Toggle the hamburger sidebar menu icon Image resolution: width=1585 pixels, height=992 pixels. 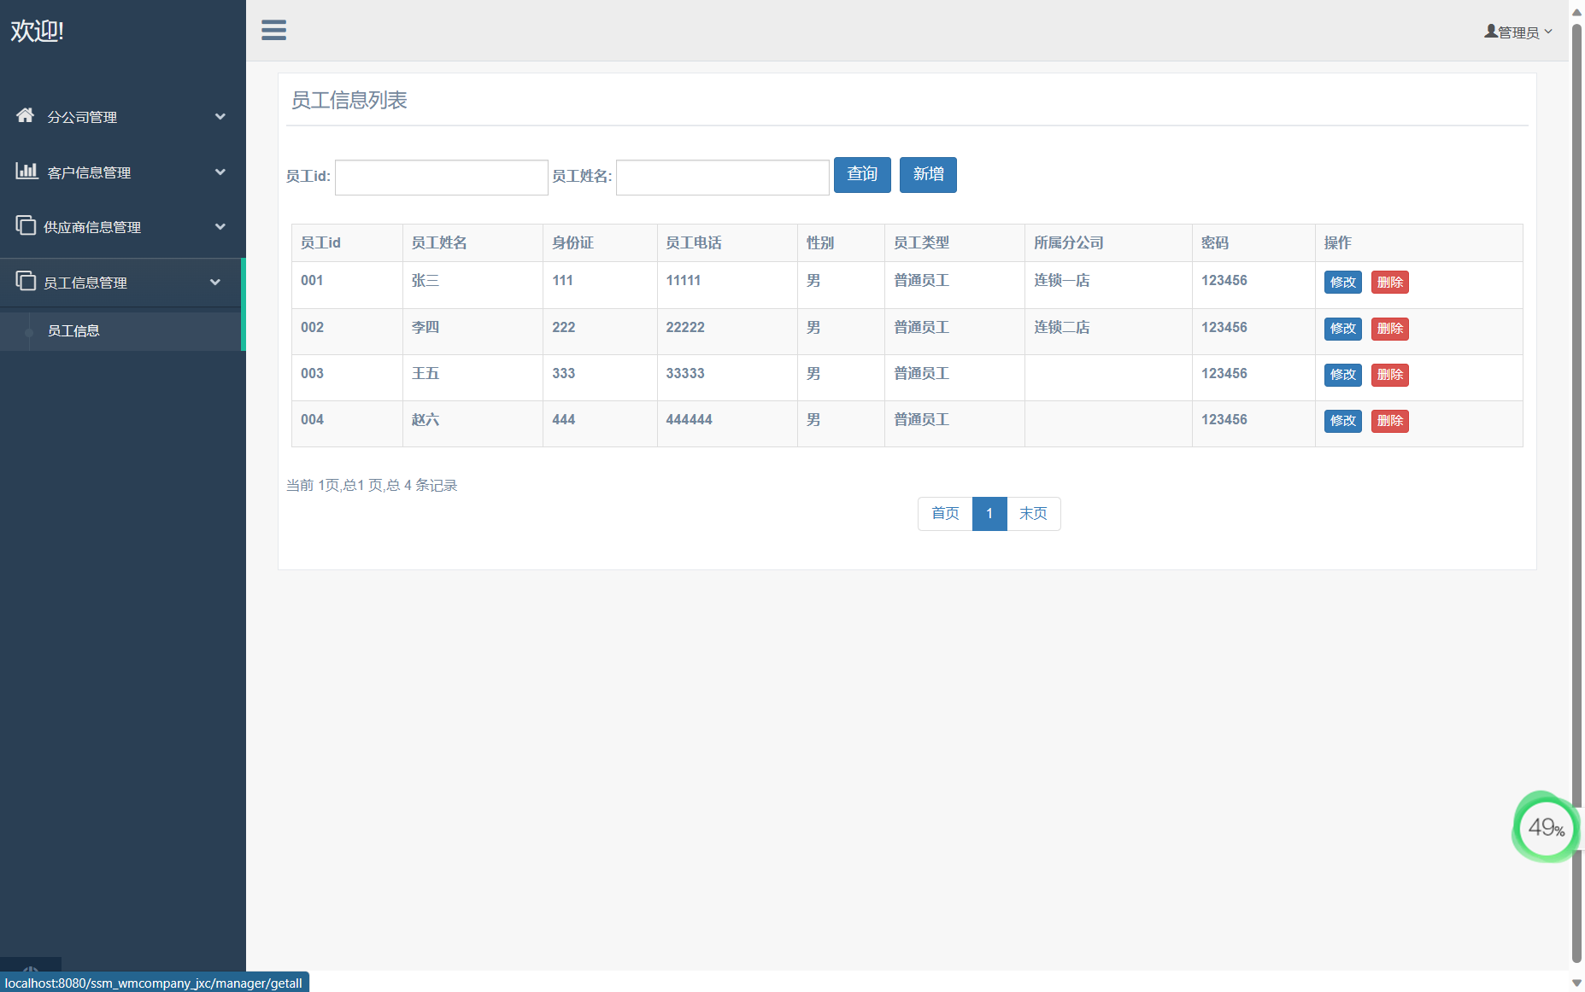[273, 31]
